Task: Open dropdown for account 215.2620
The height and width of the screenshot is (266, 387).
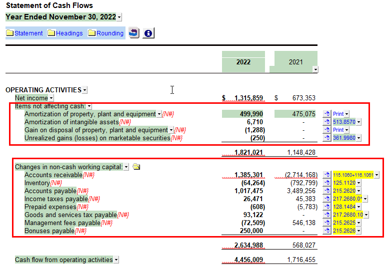Action: 358,191
